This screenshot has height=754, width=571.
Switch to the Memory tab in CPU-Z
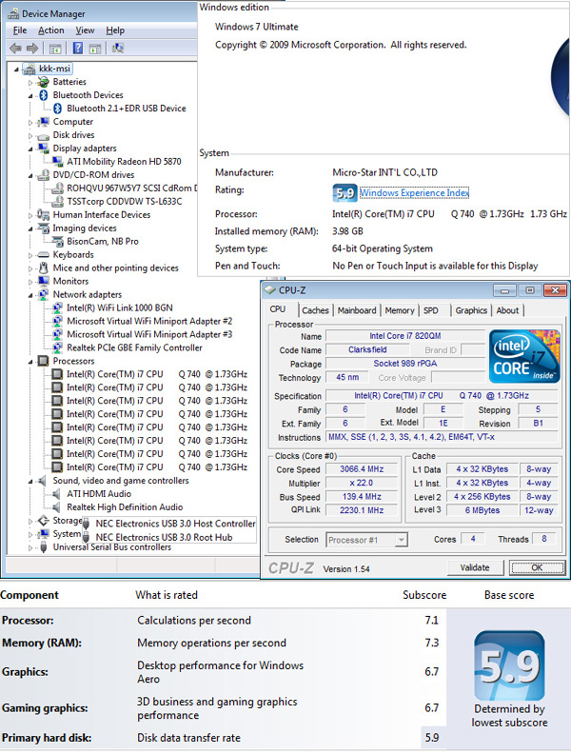[400, 310]
